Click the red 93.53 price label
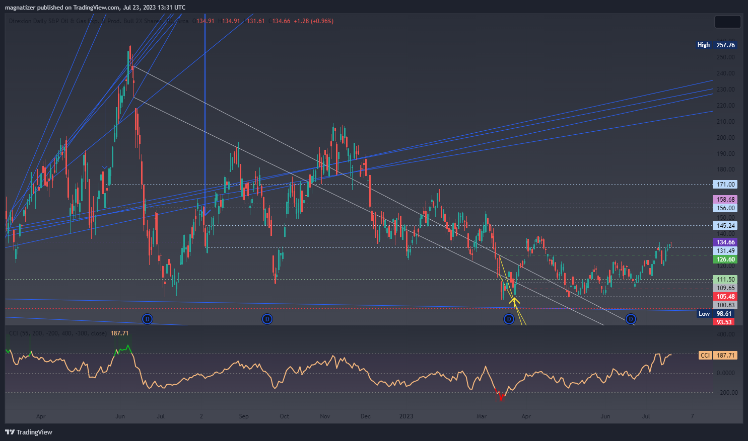This screenshot has height=441, width=748. point(724,322)
